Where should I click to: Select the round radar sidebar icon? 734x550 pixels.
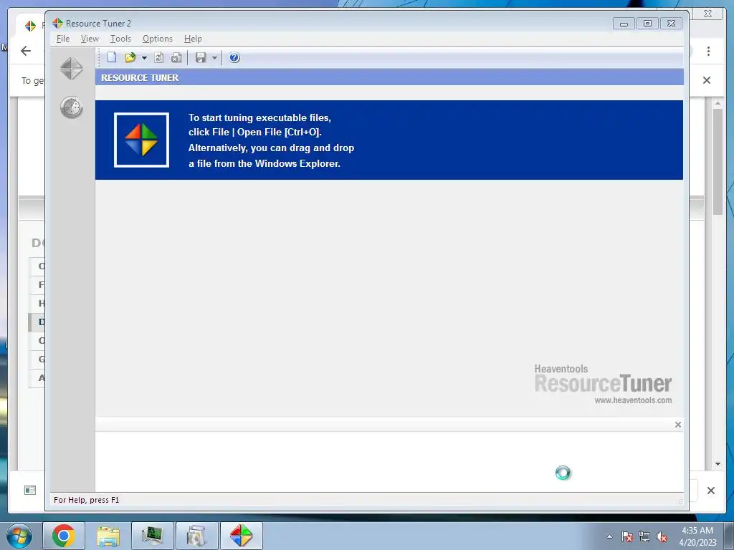pos(72,107)
